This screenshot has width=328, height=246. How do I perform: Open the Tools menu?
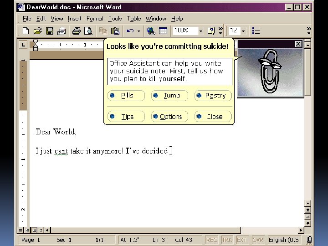[115, 19]
